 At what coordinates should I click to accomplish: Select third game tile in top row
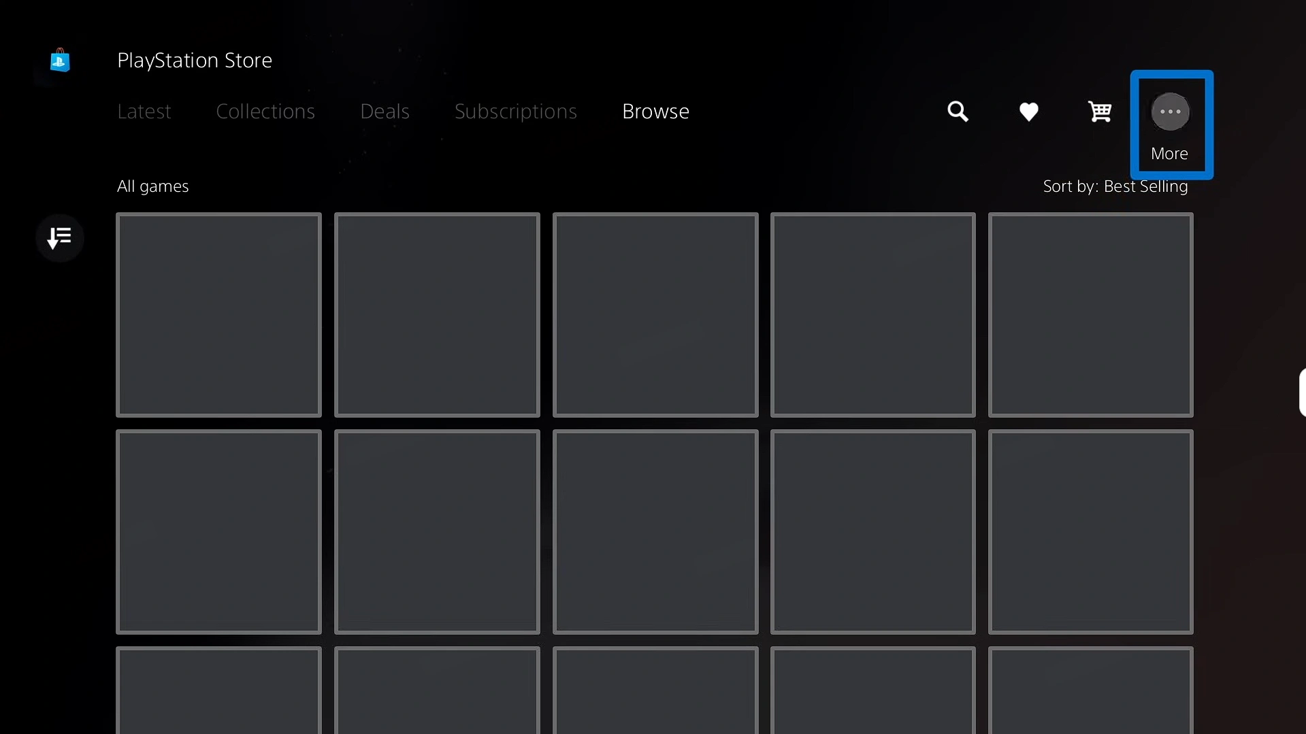(655, 314)
